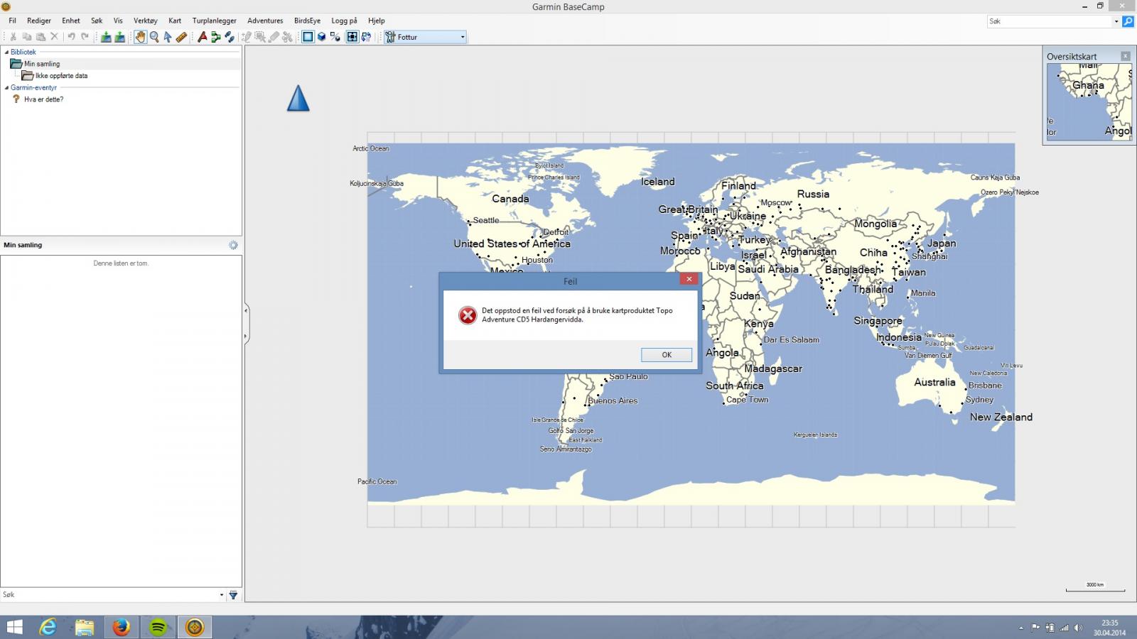
Task: Close the Oversiktskart overview panel
Action: 1125,56
